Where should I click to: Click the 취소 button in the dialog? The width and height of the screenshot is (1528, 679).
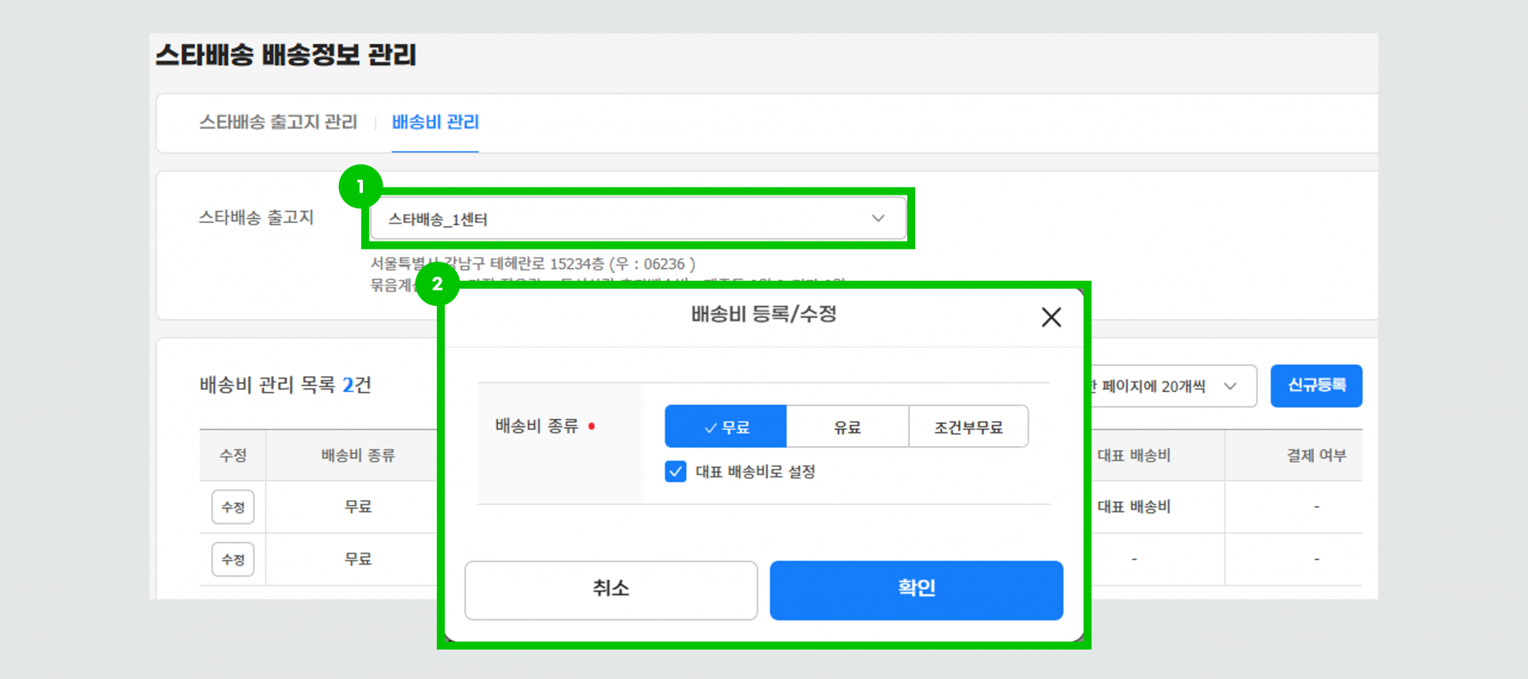611,590
